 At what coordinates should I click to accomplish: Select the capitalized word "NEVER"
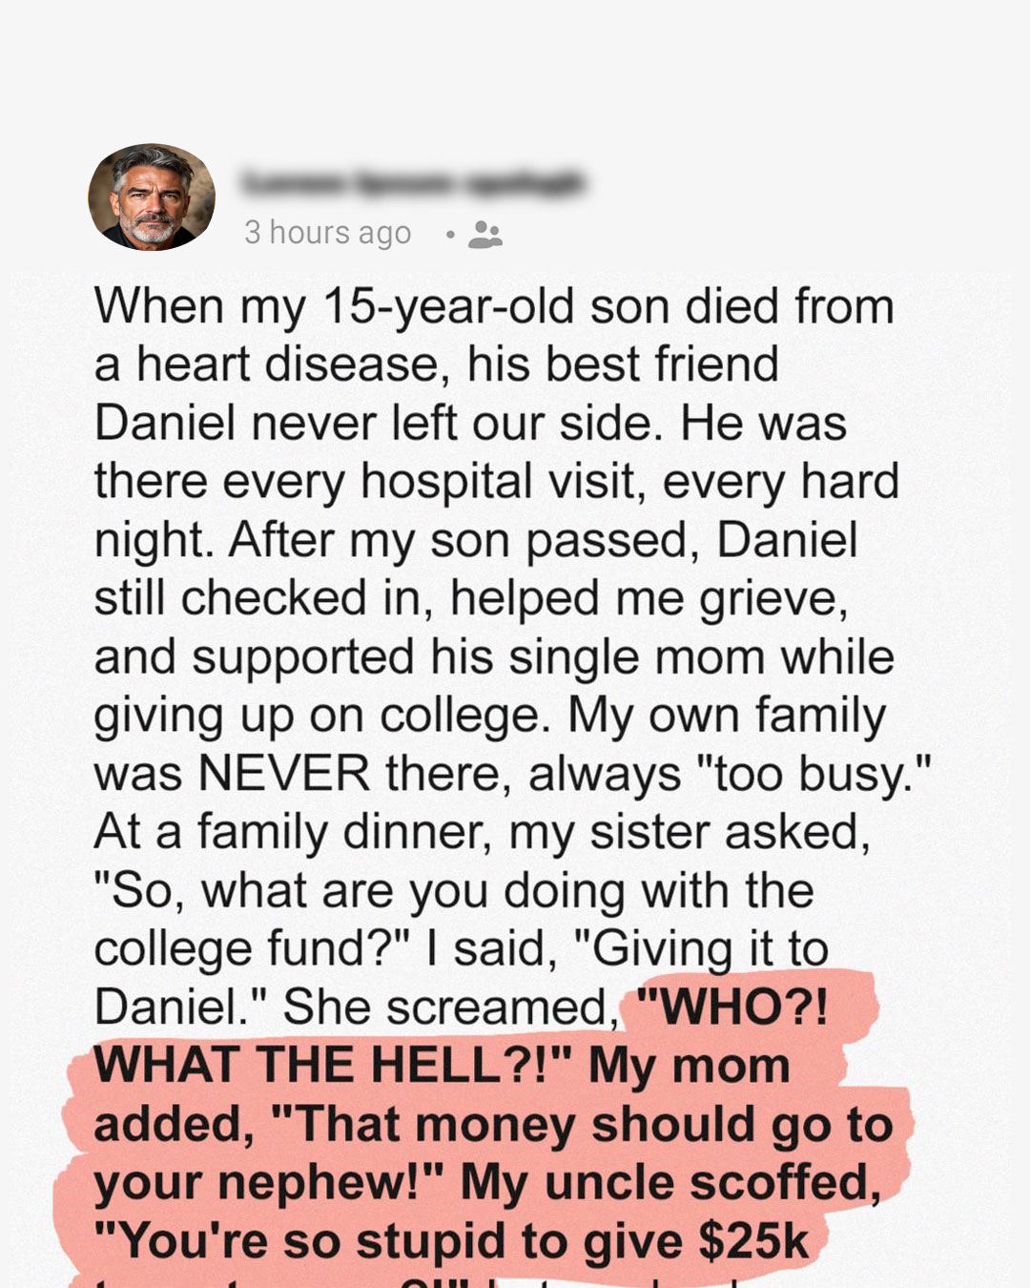coord(283,774)
